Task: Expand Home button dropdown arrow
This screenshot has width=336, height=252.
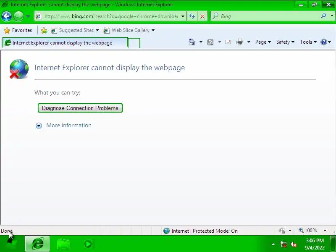Action: tap(201, 42)
